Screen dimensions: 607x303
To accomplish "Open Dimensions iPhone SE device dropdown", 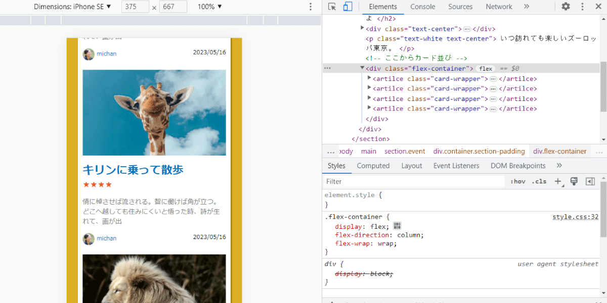I will [x=72, y=7].
